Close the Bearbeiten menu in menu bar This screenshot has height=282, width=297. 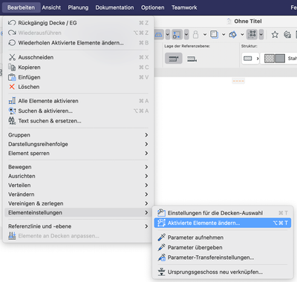(x=21, y=7)
